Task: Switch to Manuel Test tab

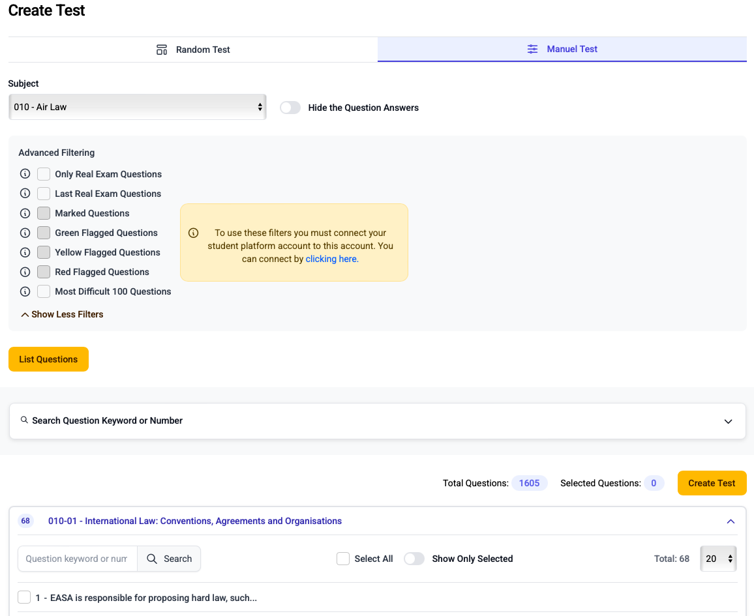Action: click(562, 49)
